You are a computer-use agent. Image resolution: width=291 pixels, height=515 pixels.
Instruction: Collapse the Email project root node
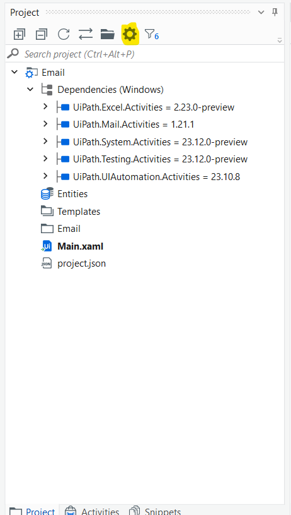[14, 72]
